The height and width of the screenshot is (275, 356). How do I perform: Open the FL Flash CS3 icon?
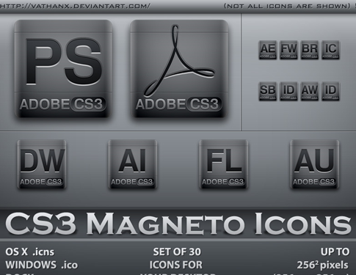pos(224,164)
